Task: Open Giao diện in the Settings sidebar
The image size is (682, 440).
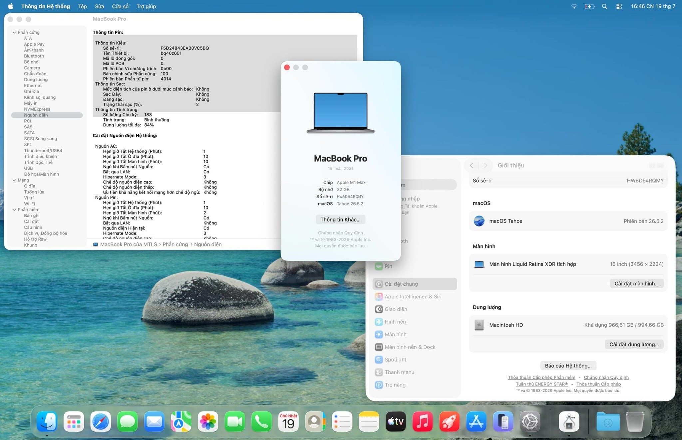Action: click(x=415, y=309)
